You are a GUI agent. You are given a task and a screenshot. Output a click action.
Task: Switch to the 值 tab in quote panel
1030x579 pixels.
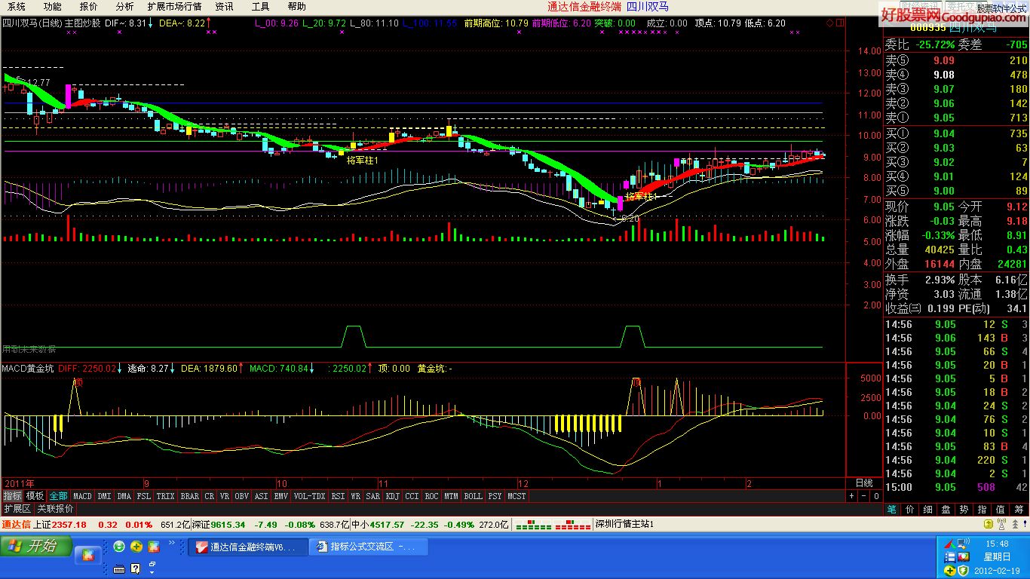tap(1000, 510)
